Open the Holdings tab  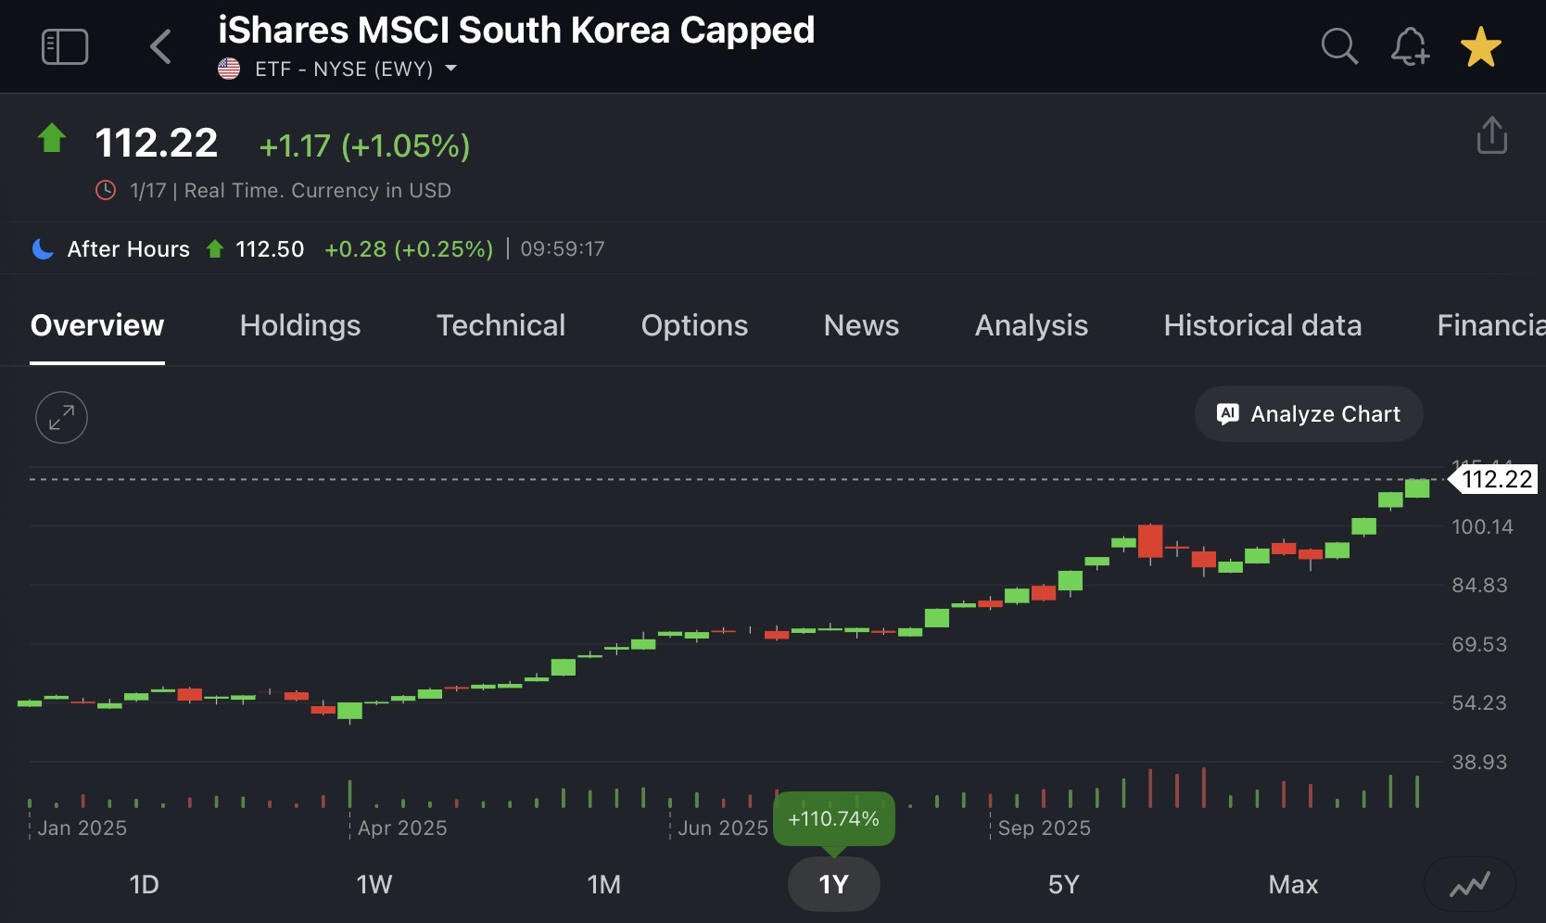[299, 325]
